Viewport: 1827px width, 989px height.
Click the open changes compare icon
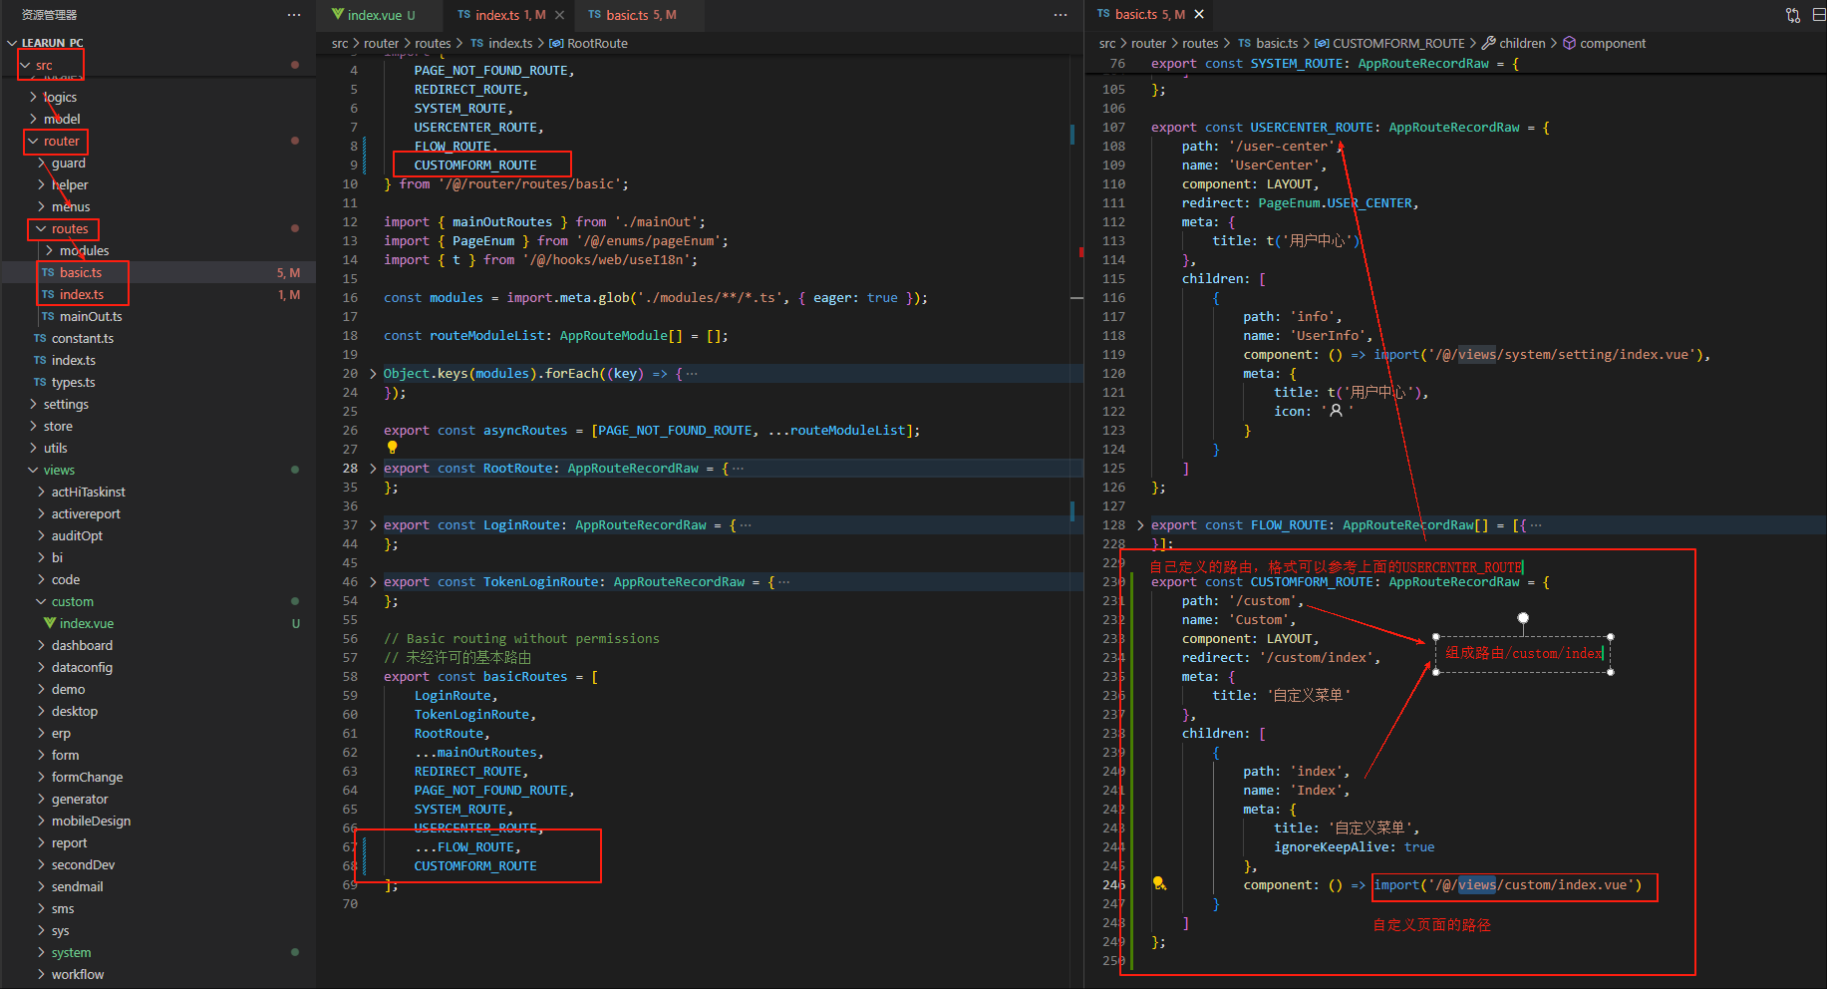tap(1792, 15)
